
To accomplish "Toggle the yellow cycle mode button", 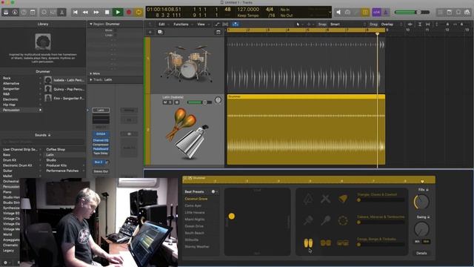I will [x=138, y=12].
